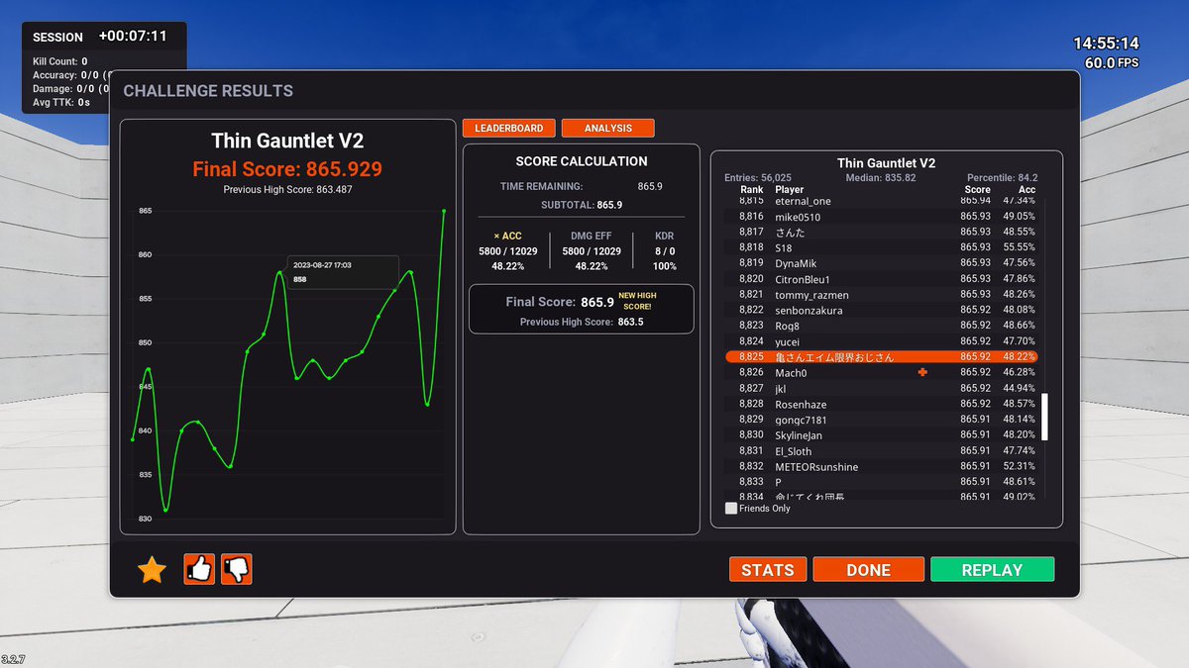Select player senbonzakura in the leaderboard
This screenshot has width=1189, height=668.
[x=881, y=310]
